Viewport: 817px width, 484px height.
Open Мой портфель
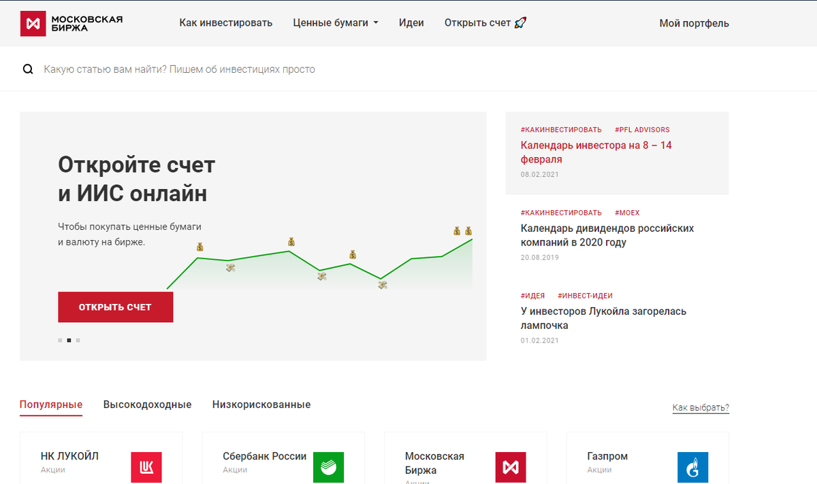coord(694,23)
